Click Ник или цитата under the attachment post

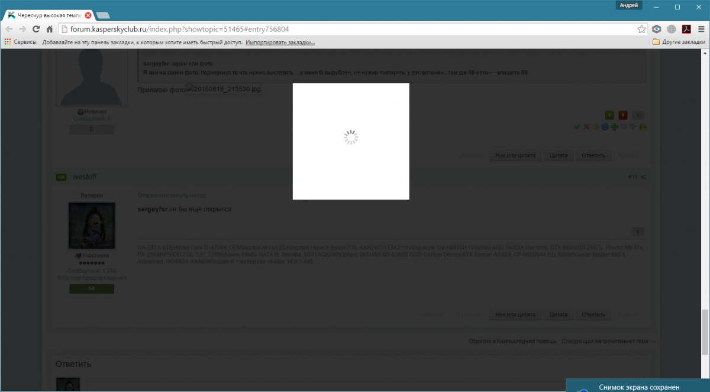(x=515, y=156)
